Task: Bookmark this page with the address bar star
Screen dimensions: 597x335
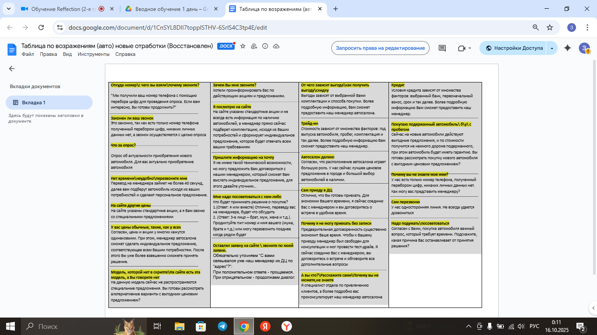Action: point(550,27)
